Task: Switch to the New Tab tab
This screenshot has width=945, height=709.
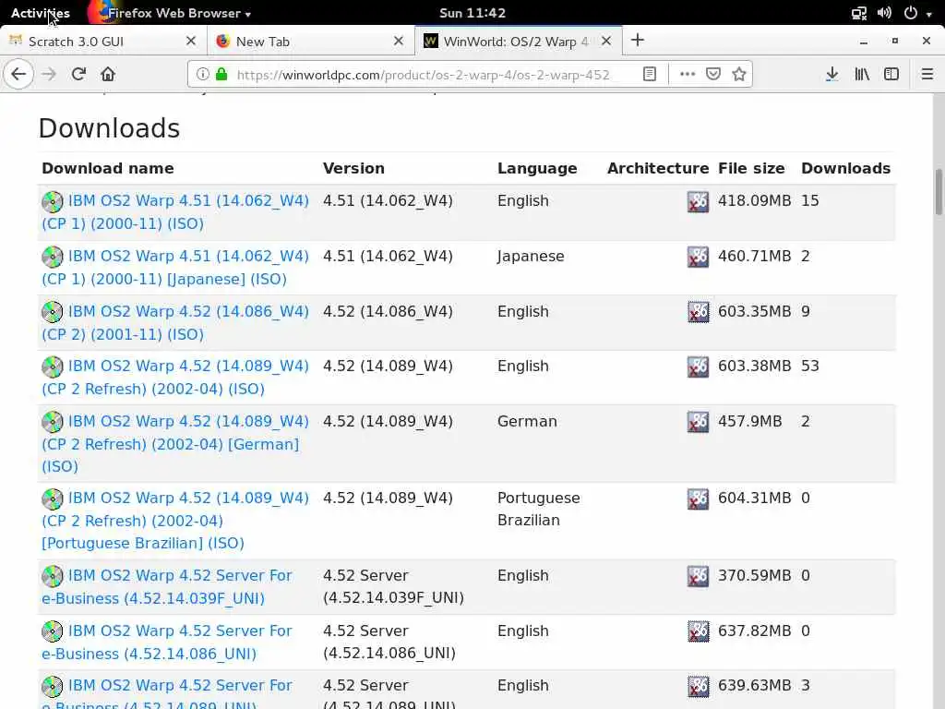Action: (311, 41)
